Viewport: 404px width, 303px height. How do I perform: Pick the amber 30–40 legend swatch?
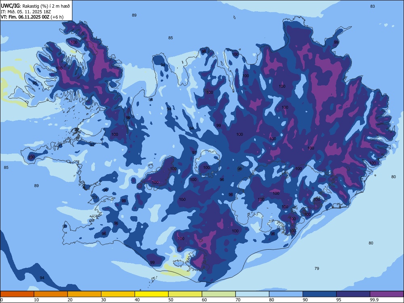[x=118, y=294]
